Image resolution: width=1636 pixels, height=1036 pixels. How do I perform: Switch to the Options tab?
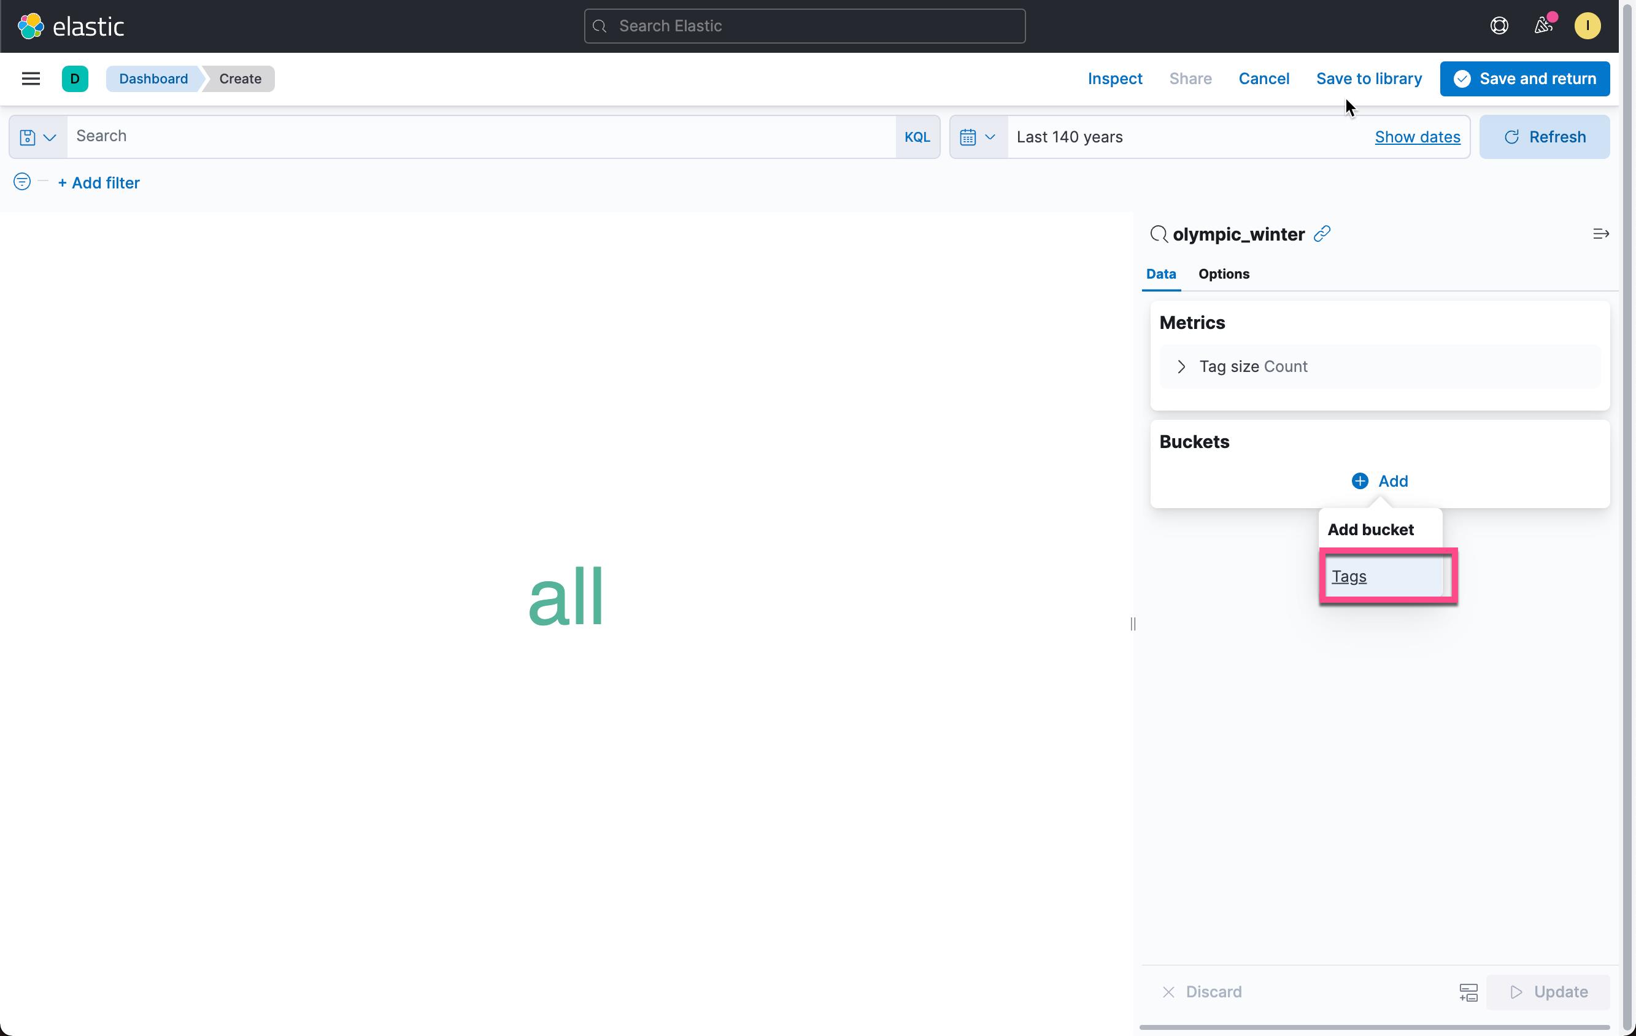pos(1224,274)
